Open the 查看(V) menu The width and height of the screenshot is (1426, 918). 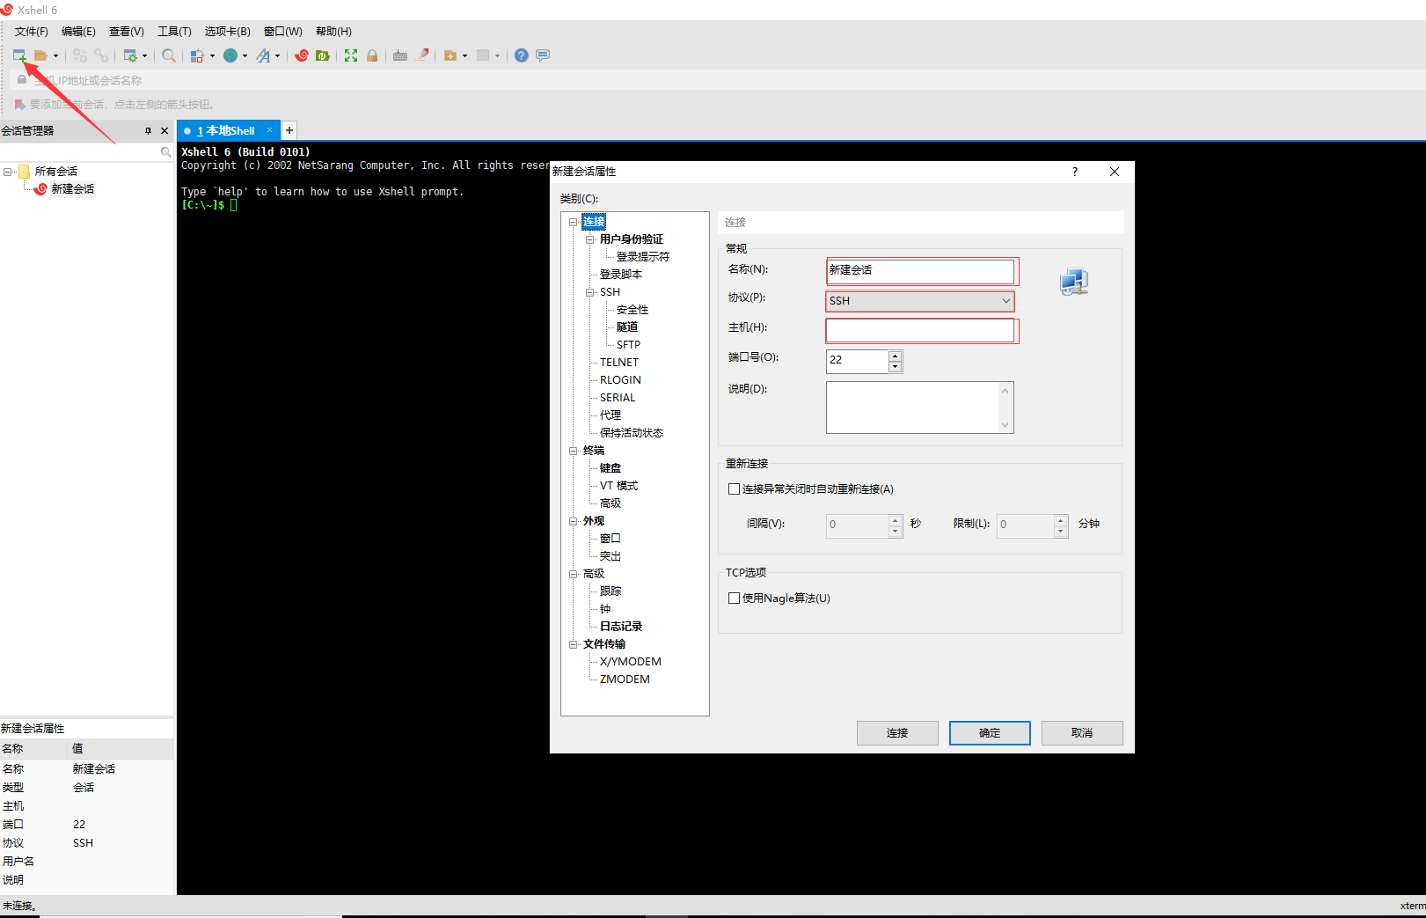point(126,31)
